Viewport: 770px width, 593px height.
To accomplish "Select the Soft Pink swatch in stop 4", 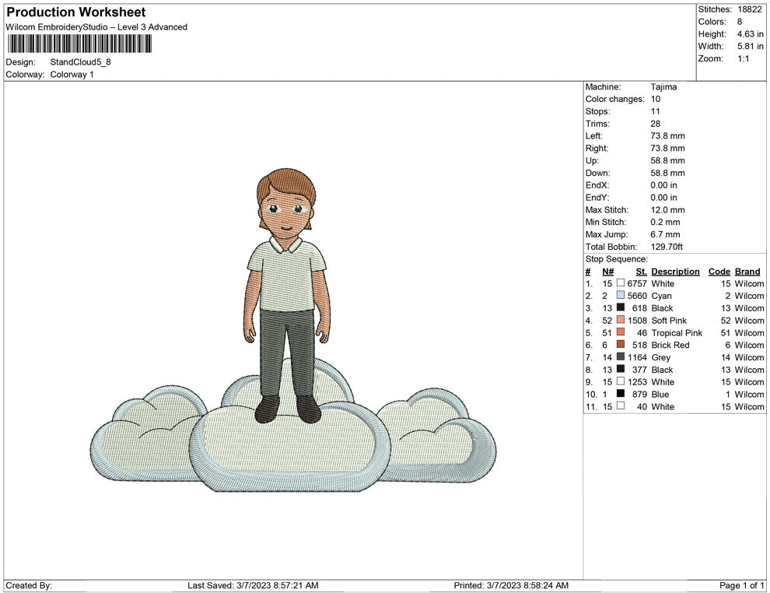I will click(620, 321).
